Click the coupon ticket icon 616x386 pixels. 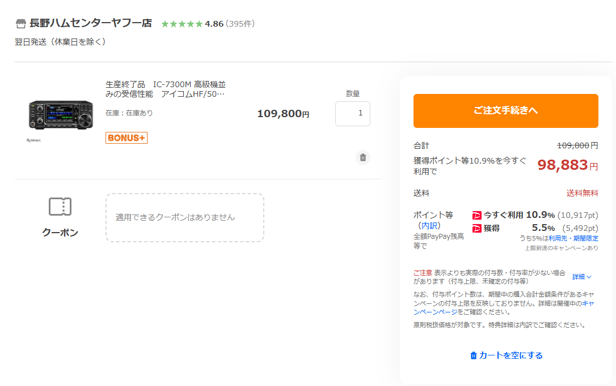[60, 207]
